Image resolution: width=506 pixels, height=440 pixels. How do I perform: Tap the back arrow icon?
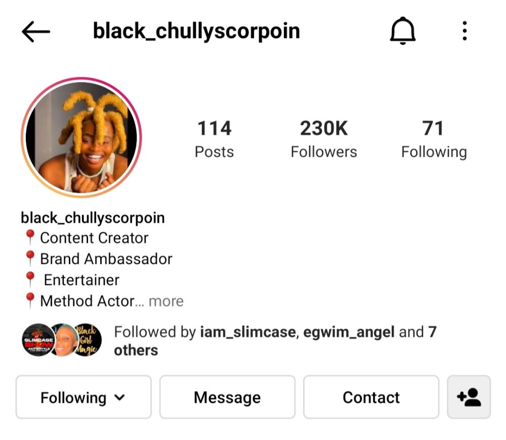tap(36, 31)
